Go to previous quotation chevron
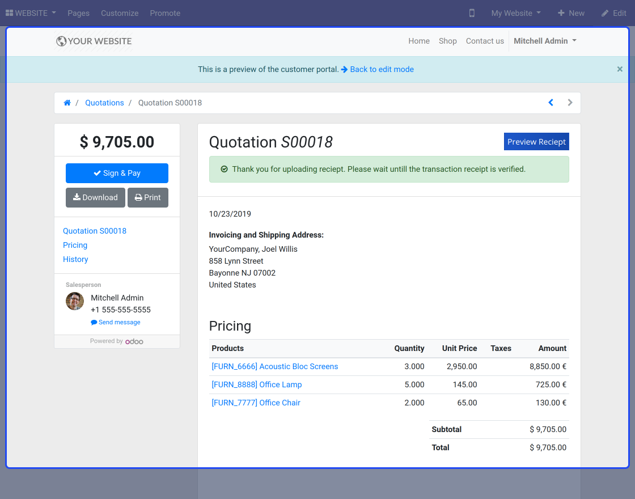 pyautogui.click(x=551, y=103)
